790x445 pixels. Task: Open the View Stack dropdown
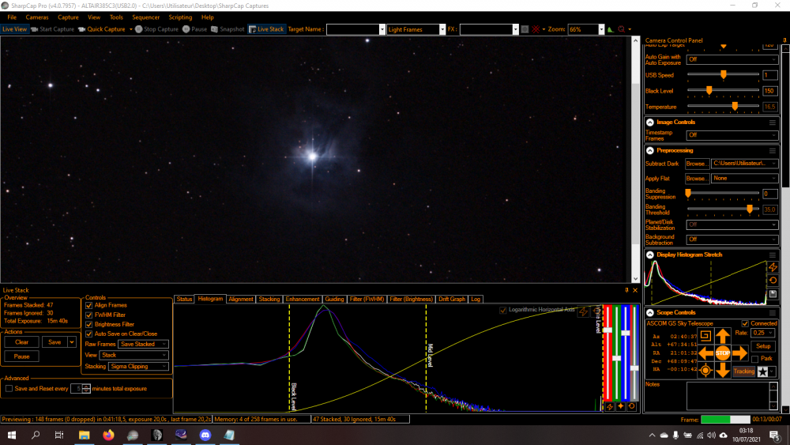tap(134, 356)
